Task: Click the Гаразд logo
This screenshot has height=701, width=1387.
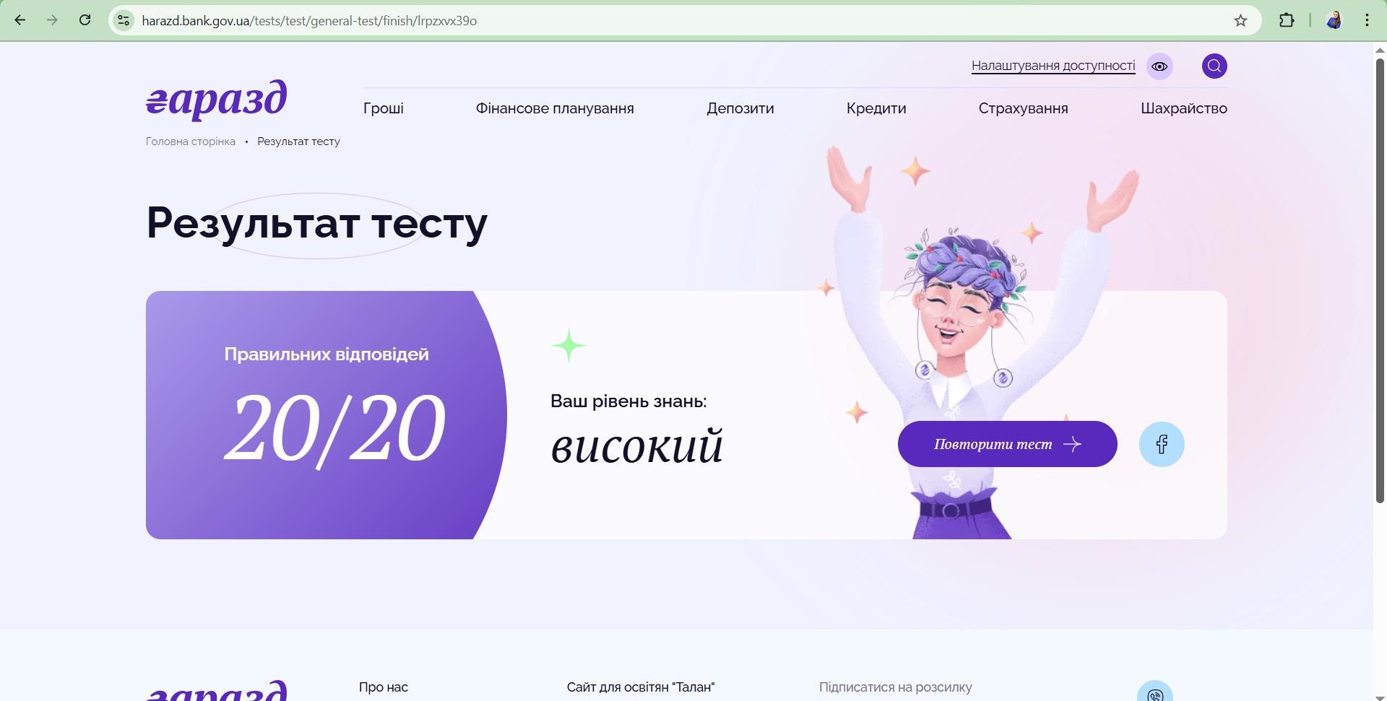Action: pyautogui.click(x=217, y=99)
